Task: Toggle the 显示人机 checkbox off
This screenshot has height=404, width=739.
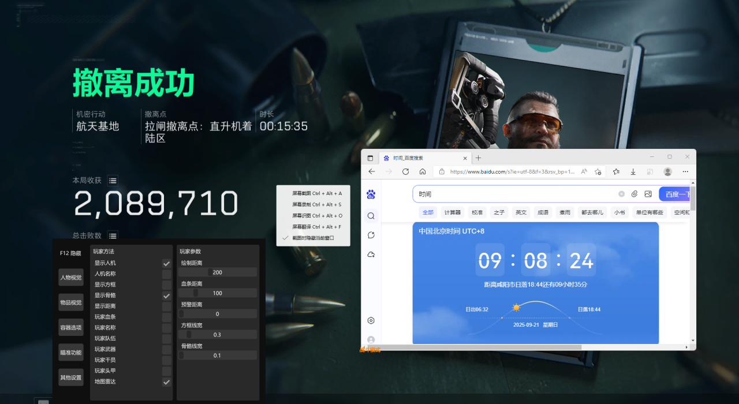Action: pyautogui.click(x=166, y=263)
